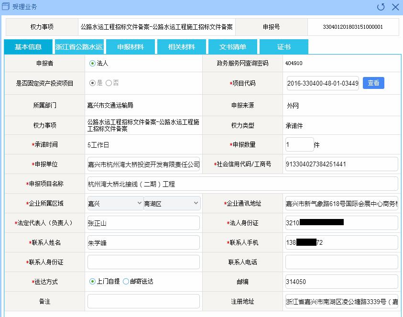Click the window icon beside 受理业务 title
The image size is (403, 317).
pos(6,7)
